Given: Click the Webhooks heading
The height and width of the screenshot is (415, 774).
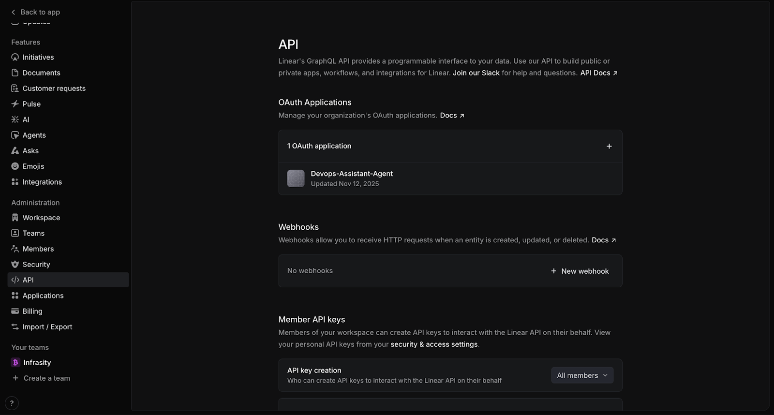Looking at the screenshot, I should coord(298,227).
